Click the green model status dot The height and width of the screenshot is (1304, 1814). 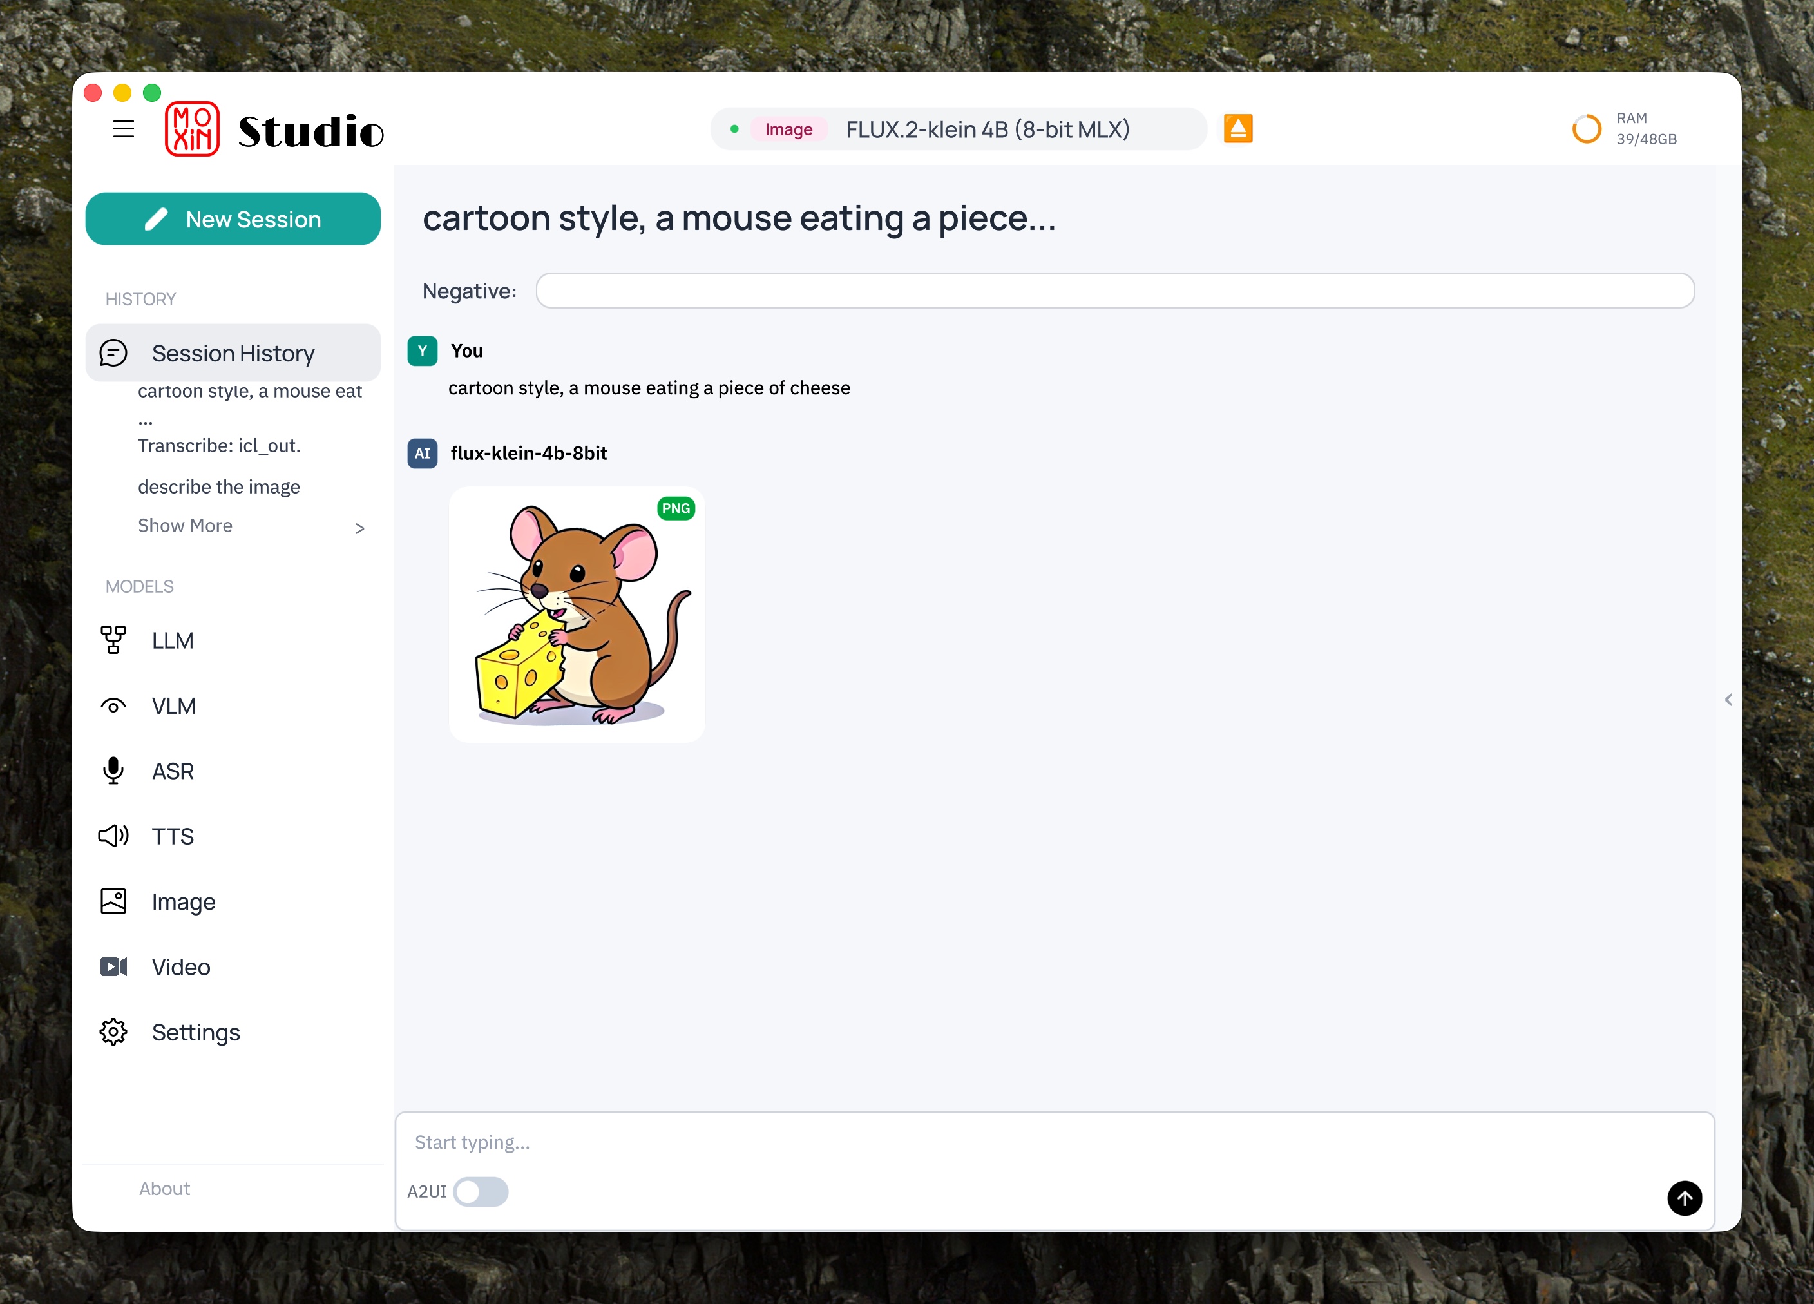(x=734, y=129)
